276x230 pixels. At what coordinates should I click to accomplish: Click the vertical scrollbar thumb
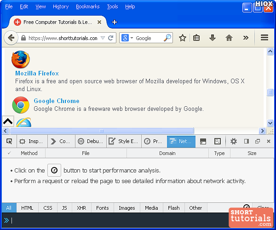click(x=270, y=92)
